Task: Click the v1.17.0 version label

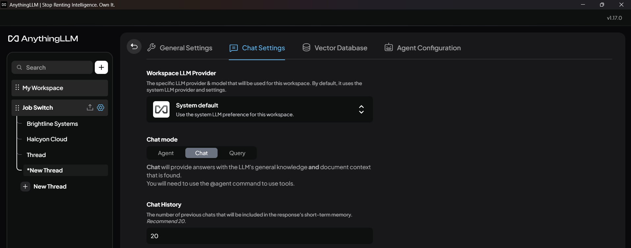Action: tap(615, 18)
